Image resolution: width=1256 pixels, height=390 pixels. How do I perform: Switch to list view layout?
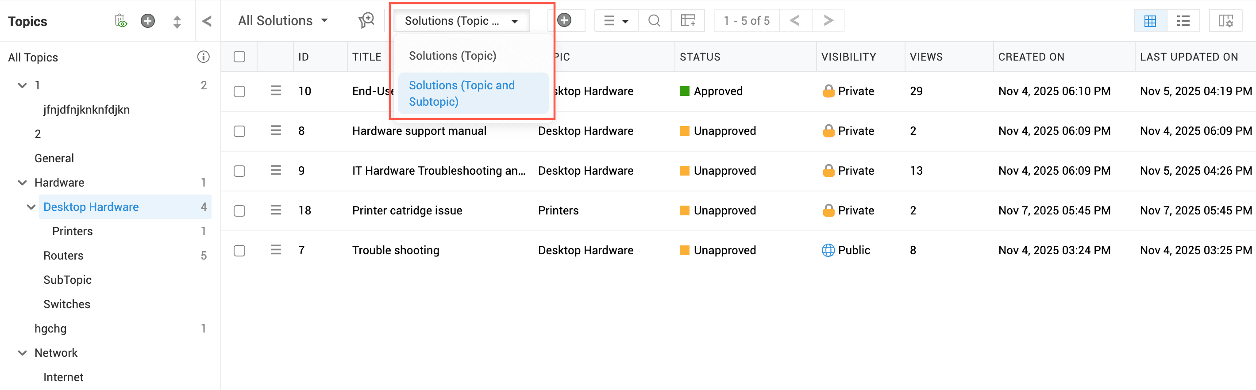click(1183, 21)
